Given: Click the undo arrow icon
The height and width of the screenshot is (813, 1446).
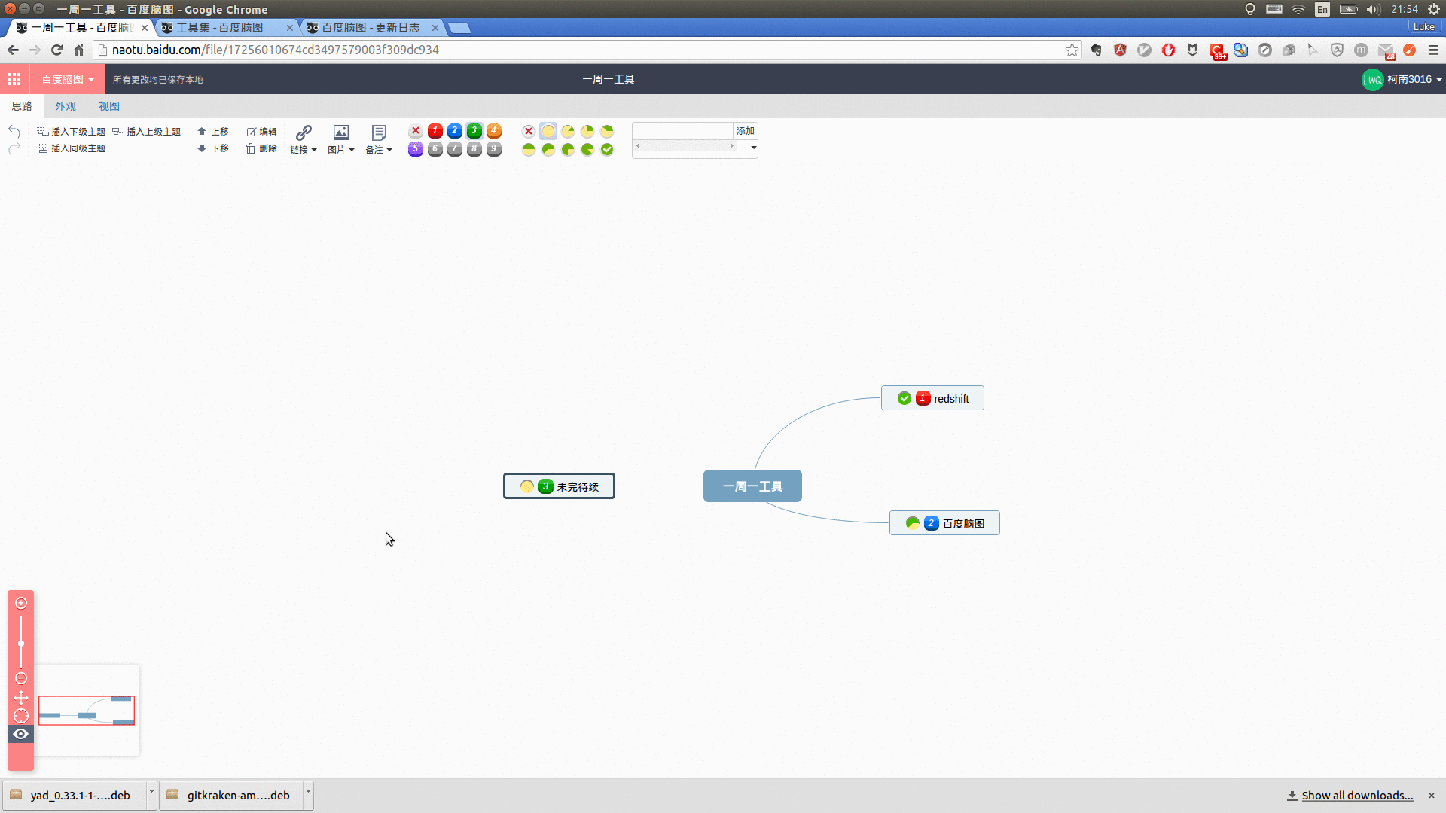Looking at the screenshot, I should pyautogui.click(x=14, y=131).
